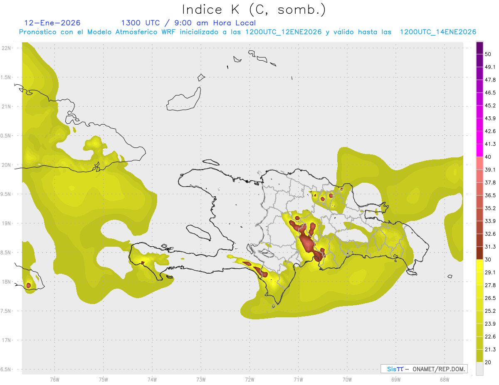The height and width of the screenshot is (385, 499).
Task: Click the dark purple swatch above value 50
Action: point(480,48)
